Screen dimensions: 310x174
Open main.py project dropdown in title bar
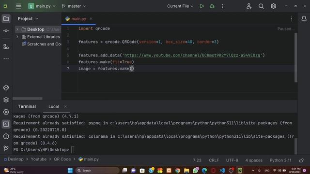pyautogui.click(x=42, y=6)
